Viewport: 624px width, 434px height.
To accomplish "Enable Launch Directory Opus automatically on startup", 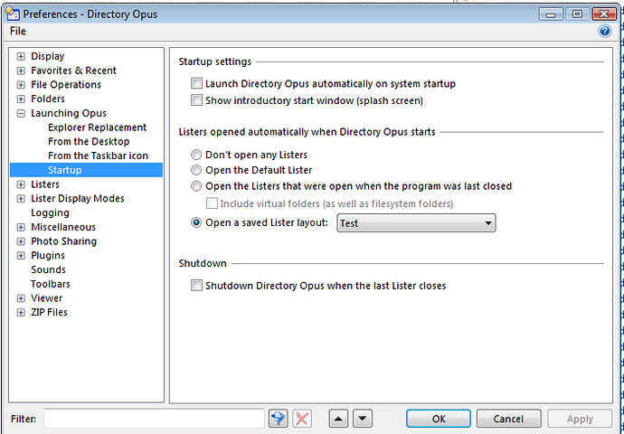I will tap(196, 83).
